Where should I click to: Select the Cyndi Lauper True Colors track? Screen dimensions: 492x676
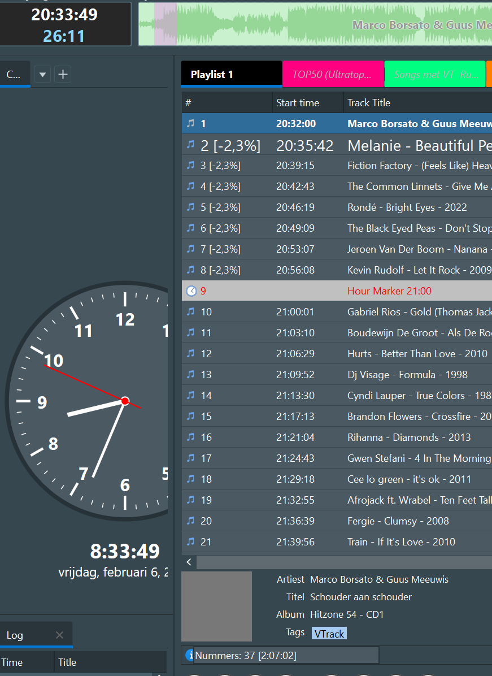pyautogui.click(x=418, y=396)
